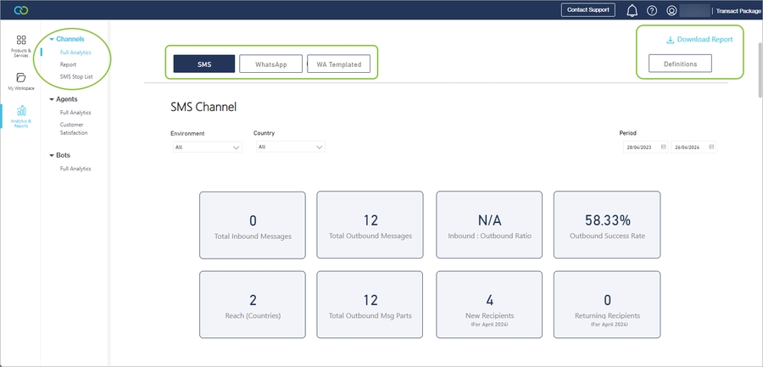
Task: Collapse the Channels section
Action: (52, 39)
